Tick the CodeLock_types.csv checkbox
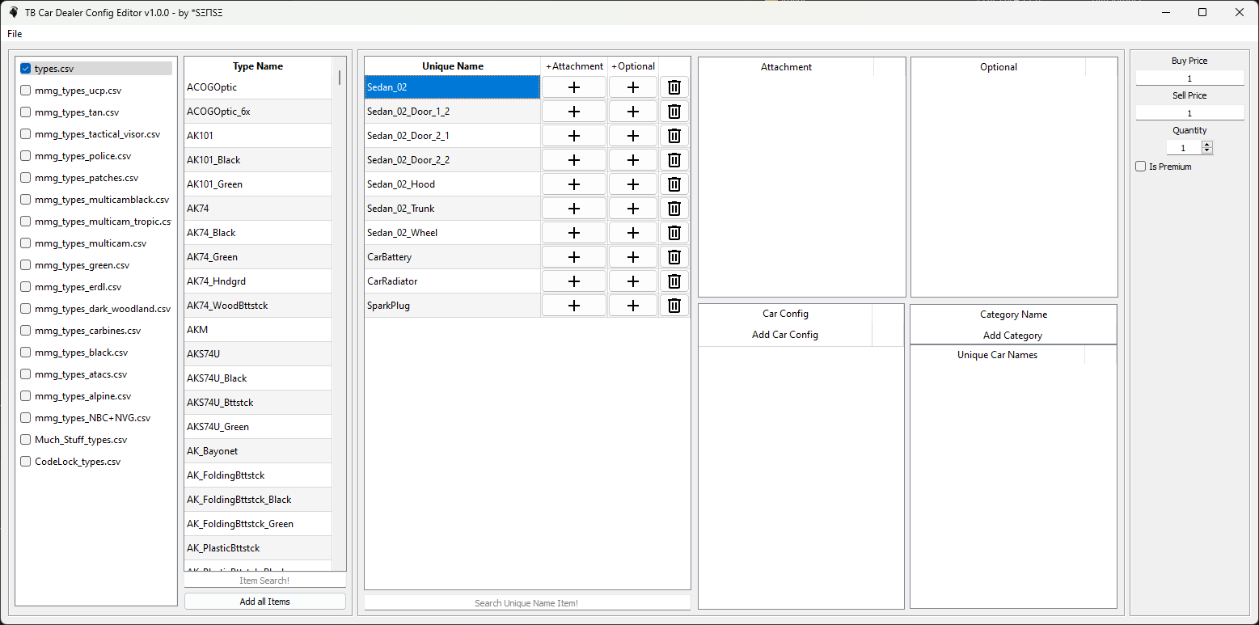This screenshot has height=625, width=1259. coord(26,462)
